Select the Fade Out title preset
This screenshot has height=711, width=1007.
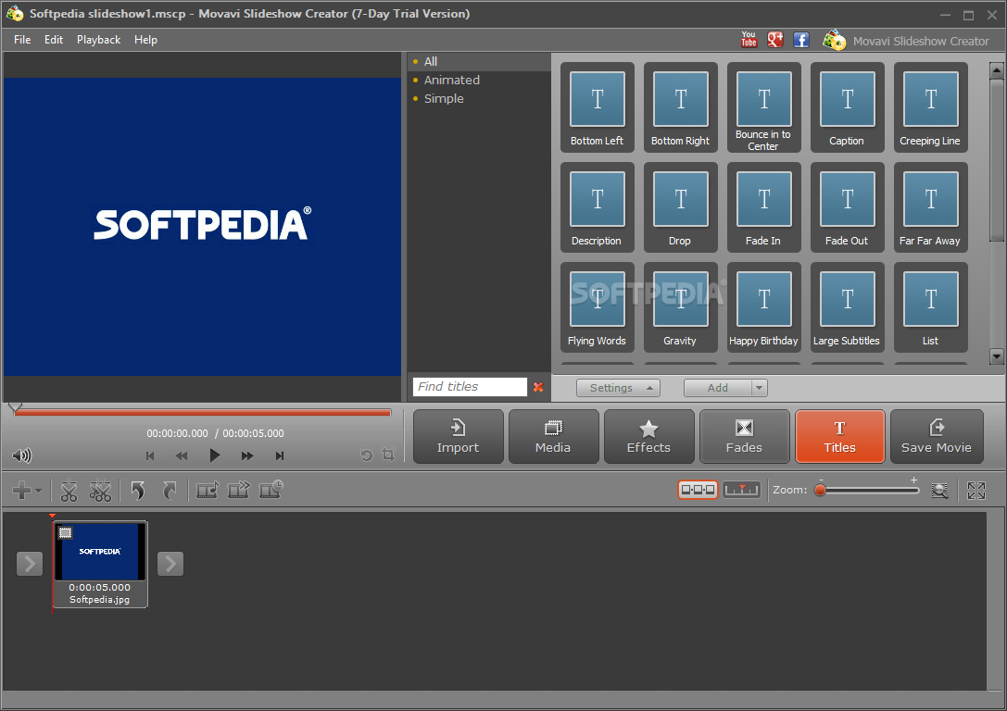pos(848,207)
